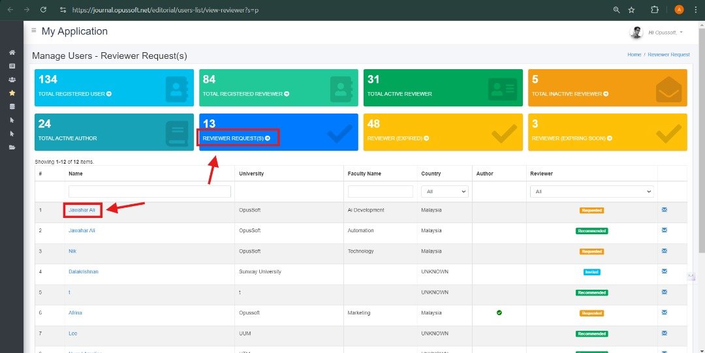705x353 pixels.
Task: Click the Total Active Author card
Action: (114, 132)
